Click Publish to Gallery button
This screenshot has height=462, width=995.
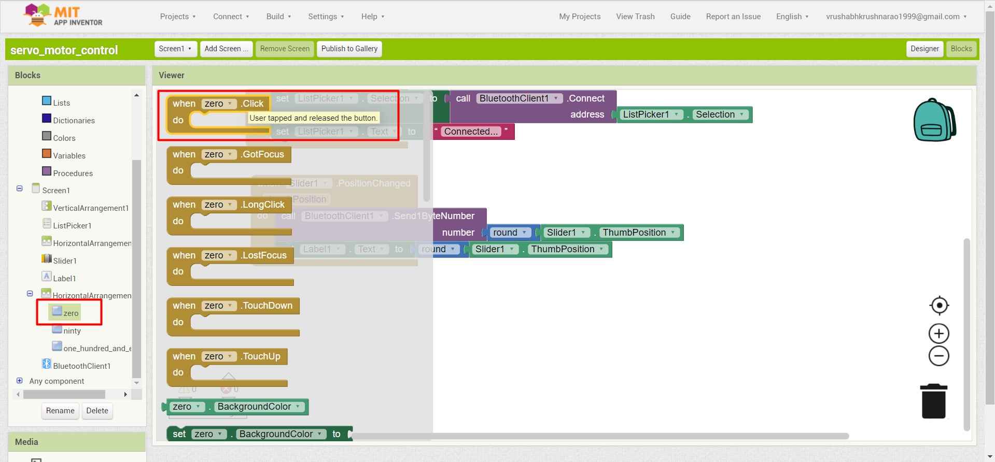click(x=349, y=49)
